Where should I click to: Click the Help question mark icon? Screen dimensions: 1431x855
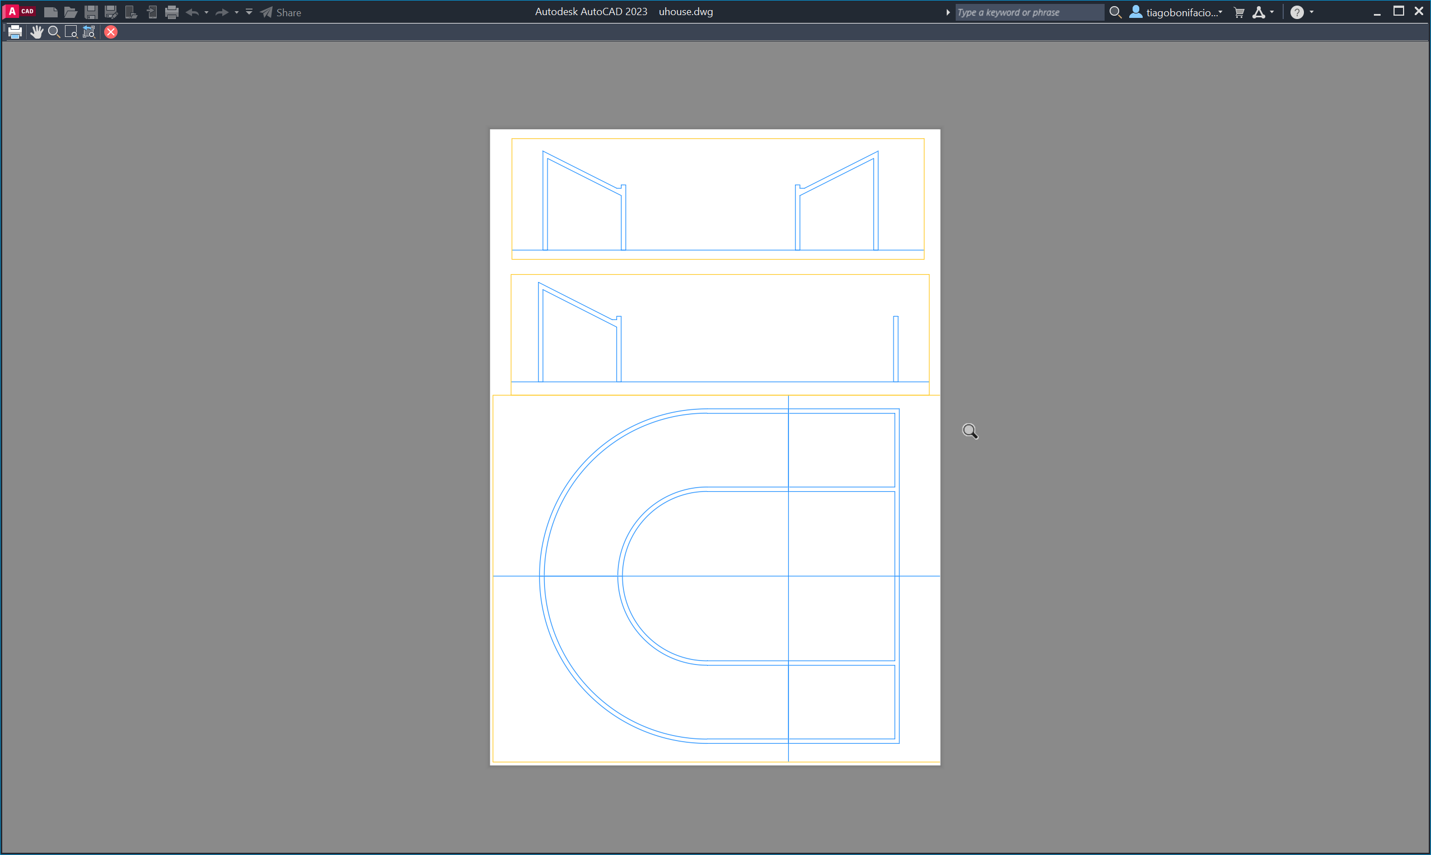pos(1297,12)
